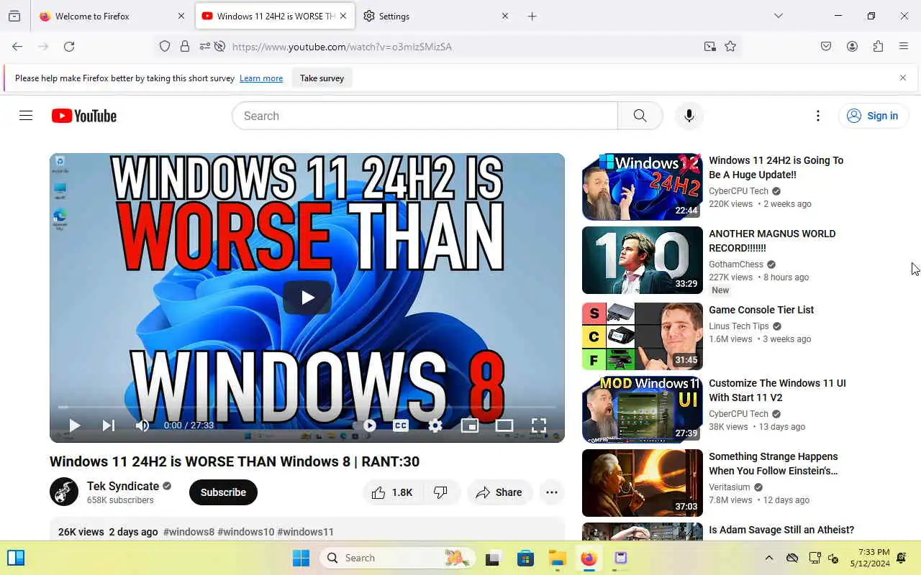View site information padlock
The height and width of the screenshot is (575, 921).
pyautogui.click(x=185, y=47)
